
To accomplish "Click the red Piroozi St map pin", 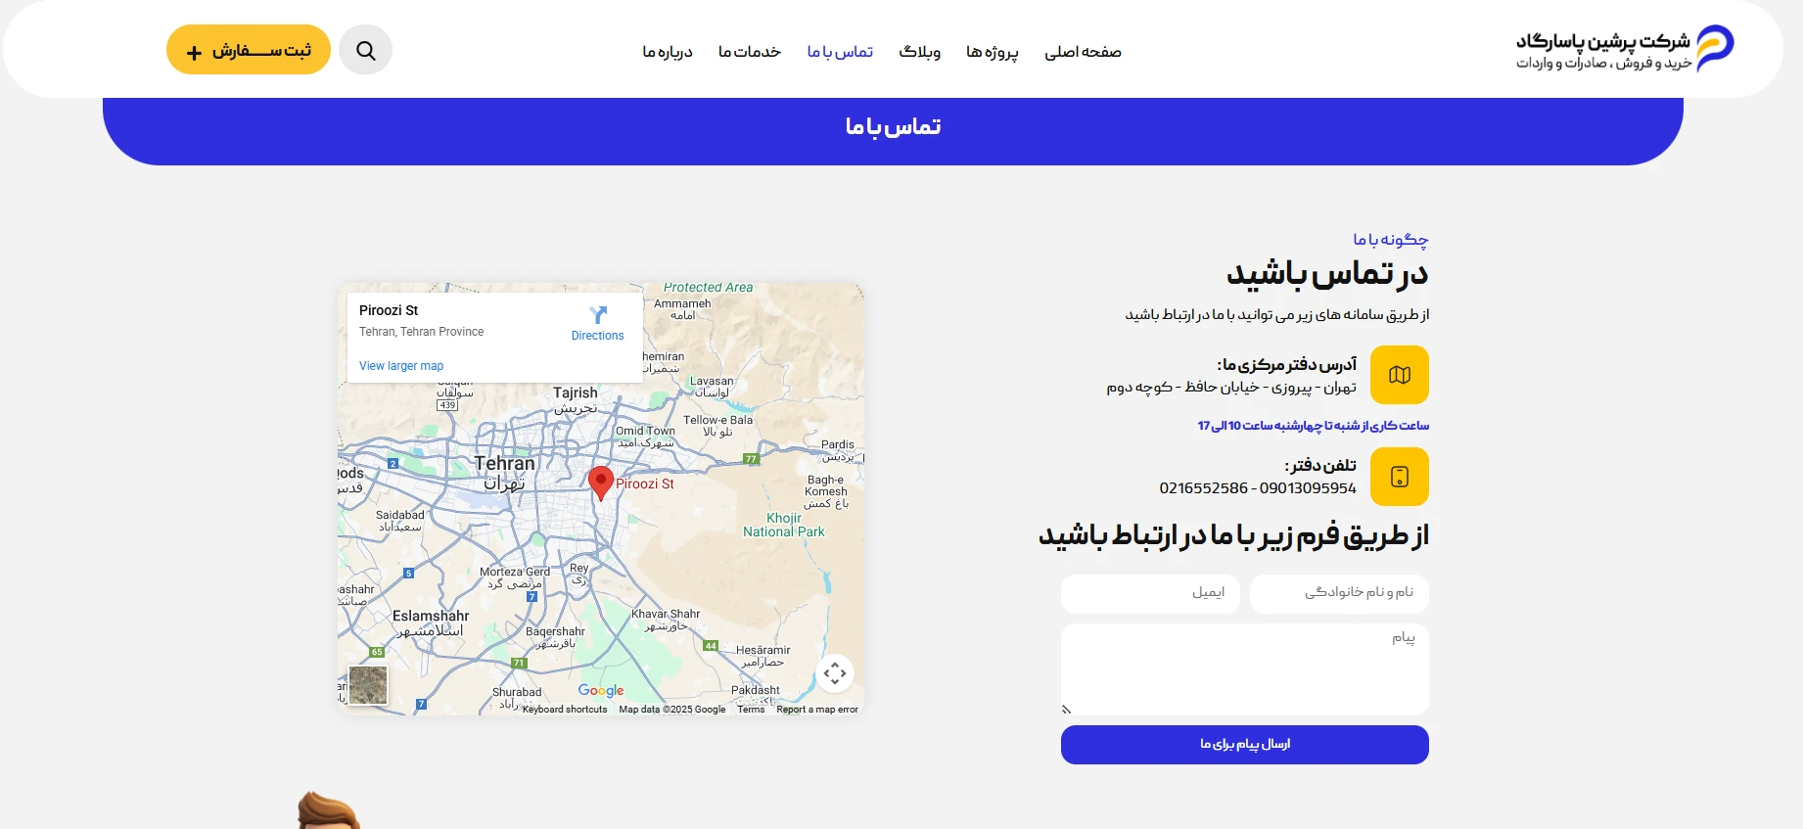I will 600,482.
